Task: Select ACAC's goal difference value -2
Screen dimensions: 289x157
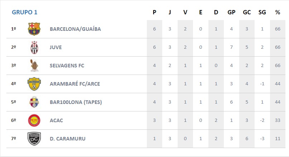Action: [x=262, y=120]
